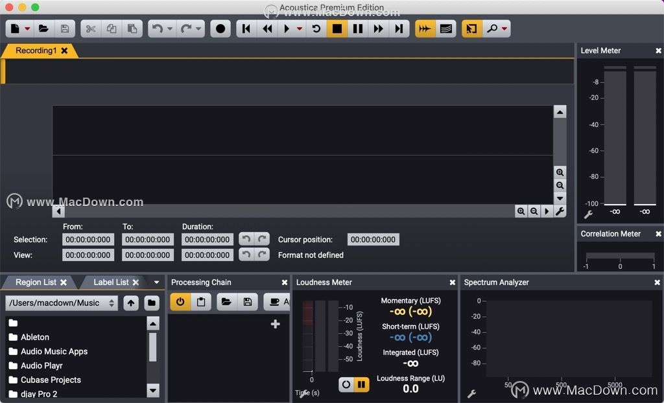Paste using the toolbar clipboard icon
This screenshot has width=664, height=403.
[132, 29]
